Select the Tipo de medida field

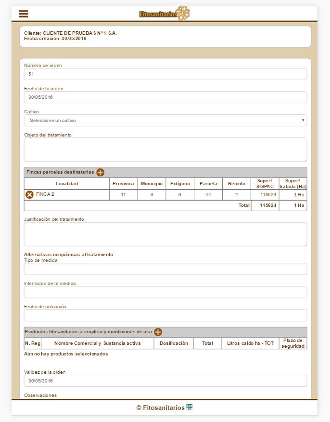click(x=165, y=269)
